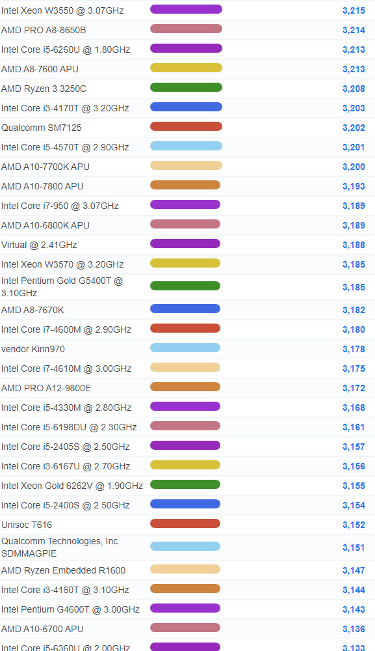
Task: Click score 3,161 for Core i5-6198DU
Action: (x=354, y=427)
